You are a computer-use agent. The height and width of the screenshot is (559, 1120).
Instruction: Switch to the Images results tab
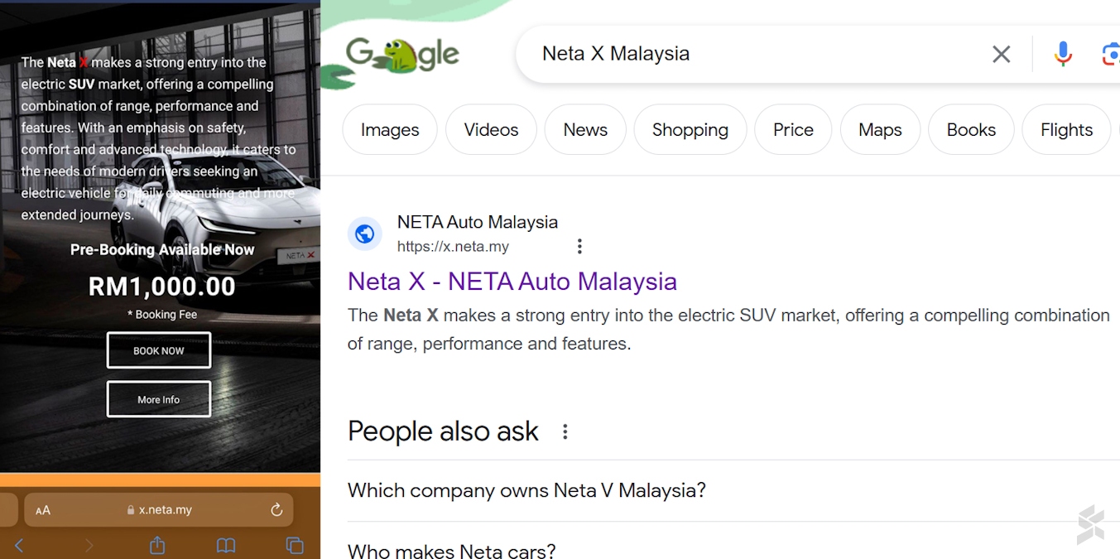[389, 129]
